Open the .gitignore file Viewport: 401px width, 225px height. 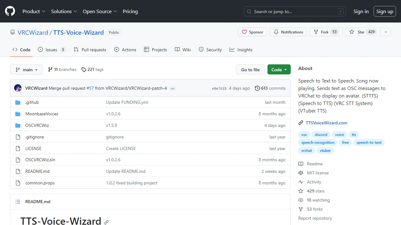(34, 137)
